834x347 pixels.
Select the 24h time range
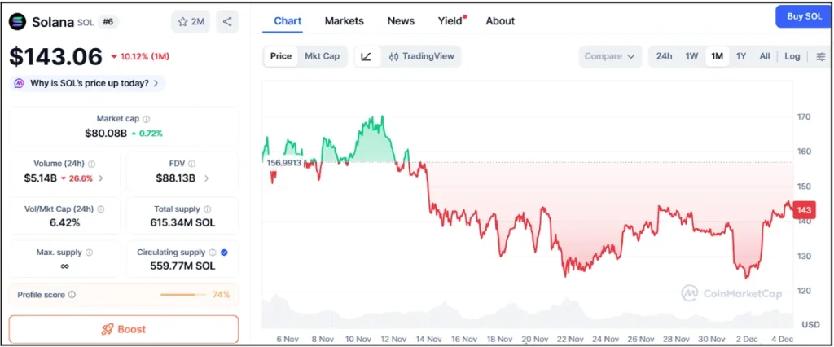coord(664,56)
